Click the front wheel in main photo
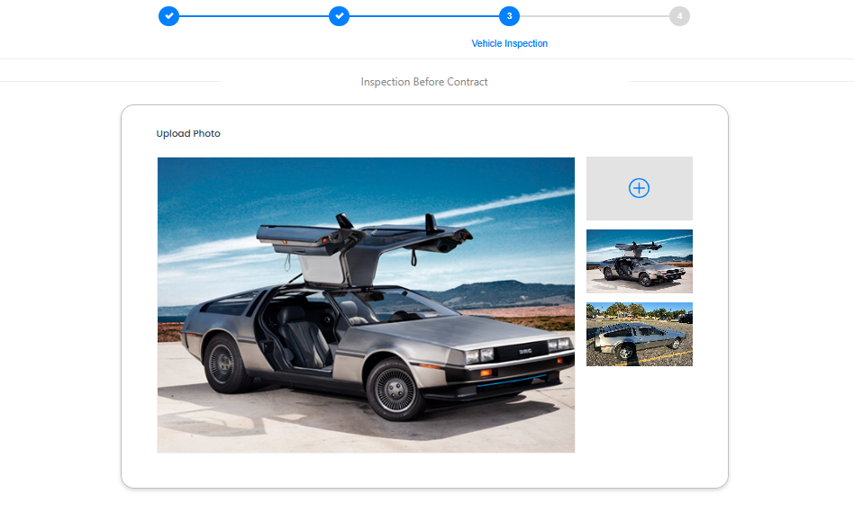This screenshot has height=512, width=854. [395, 389]
